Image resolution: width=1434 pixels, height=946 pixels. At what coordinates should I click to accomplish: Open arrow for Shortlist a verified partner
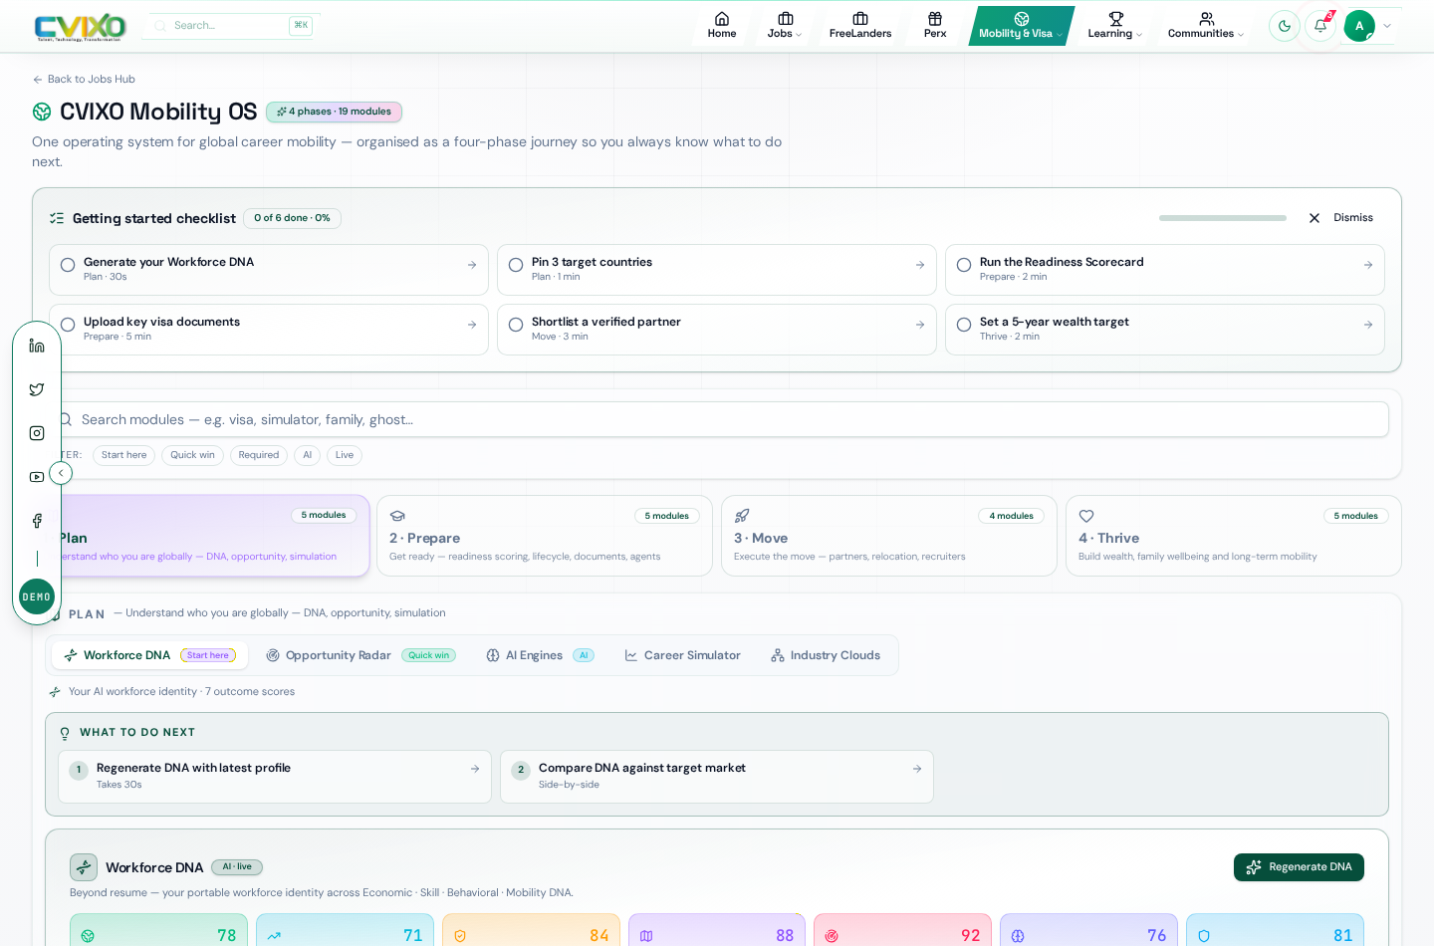920,325
